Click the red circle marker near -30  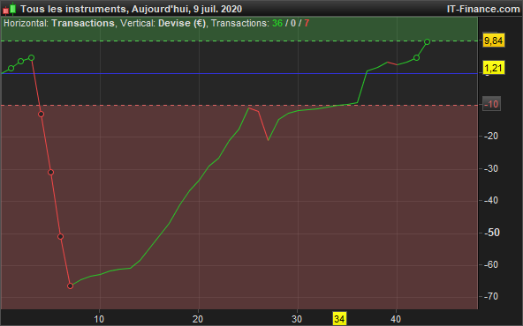click(50, 172)
